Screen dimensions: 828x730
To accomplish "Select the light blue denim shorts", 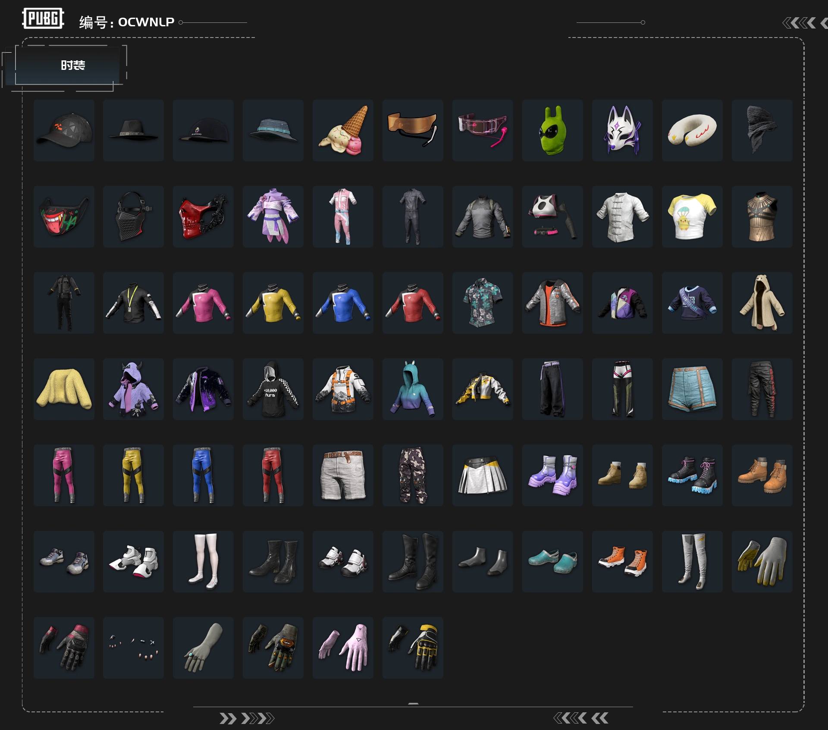I will pyautogui.click(x=692, y=389).
